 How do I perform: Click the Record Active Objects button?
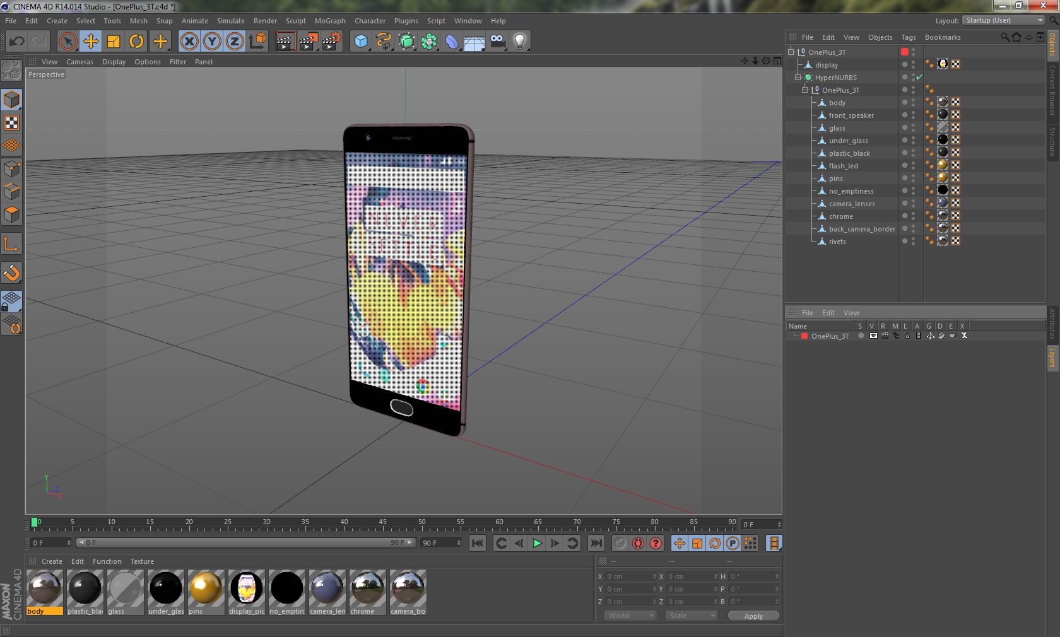620,543
